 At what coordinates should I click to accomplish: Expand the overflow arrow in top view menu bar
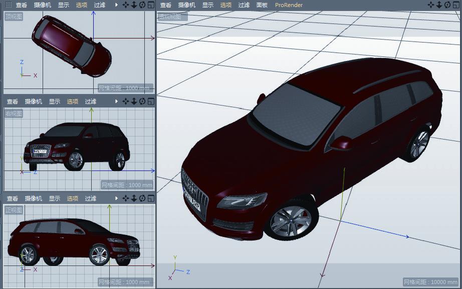pyautogui.click(x=117, y=4)
